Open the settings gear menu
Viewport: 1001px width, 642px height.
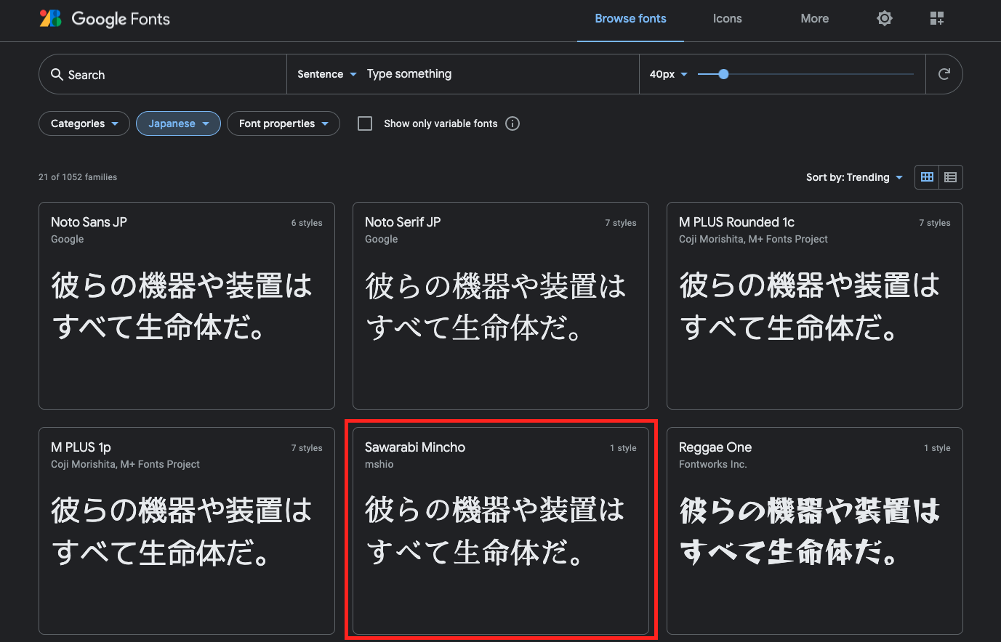coord(884,17)
